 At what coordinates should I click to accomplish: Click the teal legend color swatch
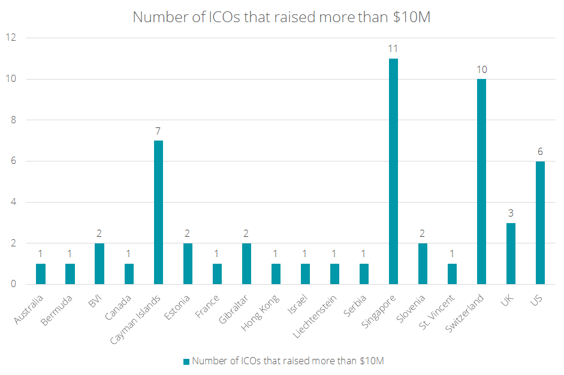(x=186, y=361)
